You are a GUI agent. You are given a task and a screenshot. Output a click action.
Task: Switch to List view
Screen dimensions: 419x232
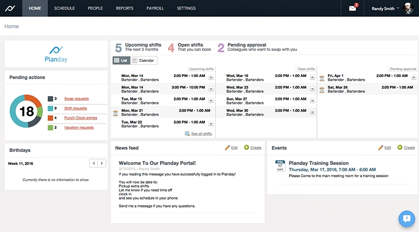point(121,61)
